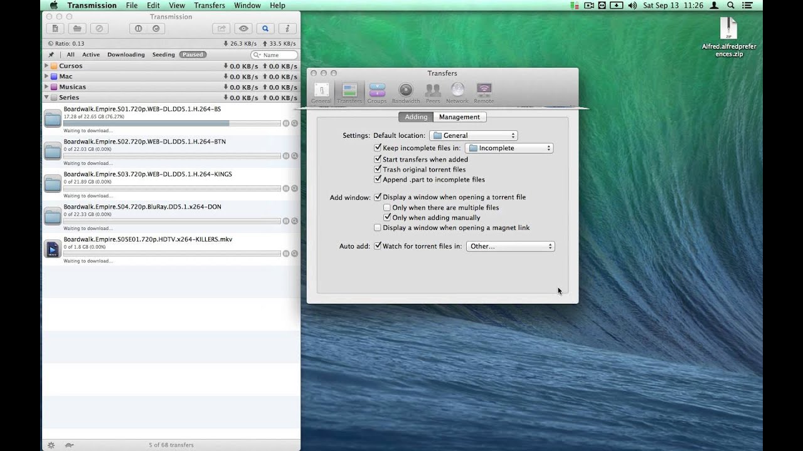Reveal Boardwalk.Empire.S02 torrent in Finder icon
This screenshot has height=451, width=803.
tap(294, 156)
